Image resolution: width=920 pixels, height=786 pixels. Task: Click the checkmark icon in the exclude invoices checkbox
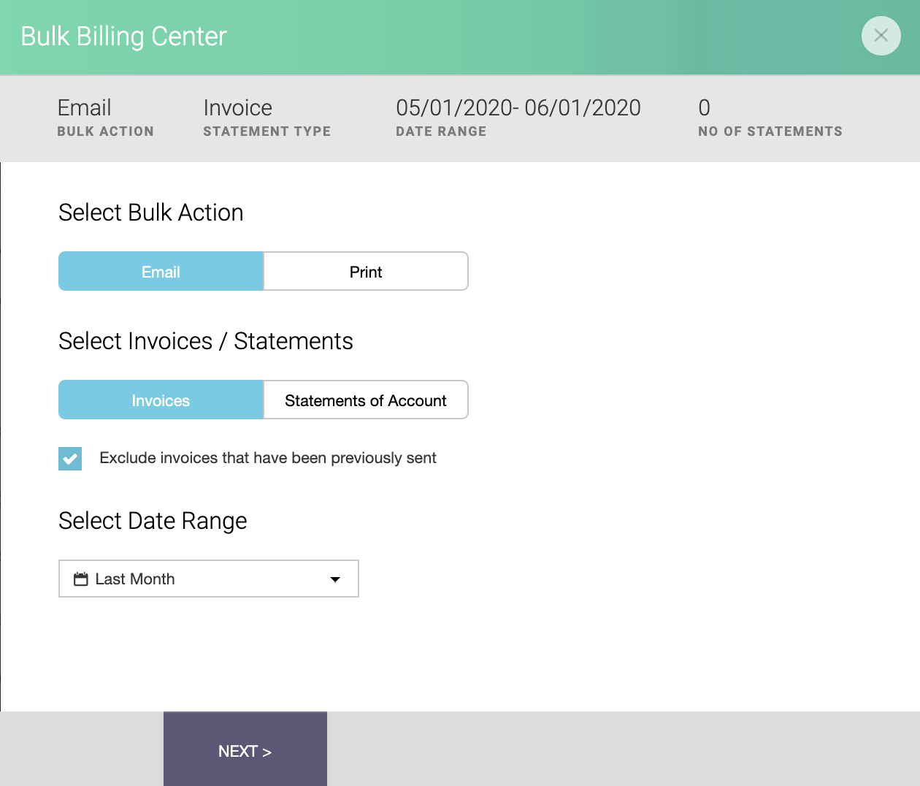point(69,458)
